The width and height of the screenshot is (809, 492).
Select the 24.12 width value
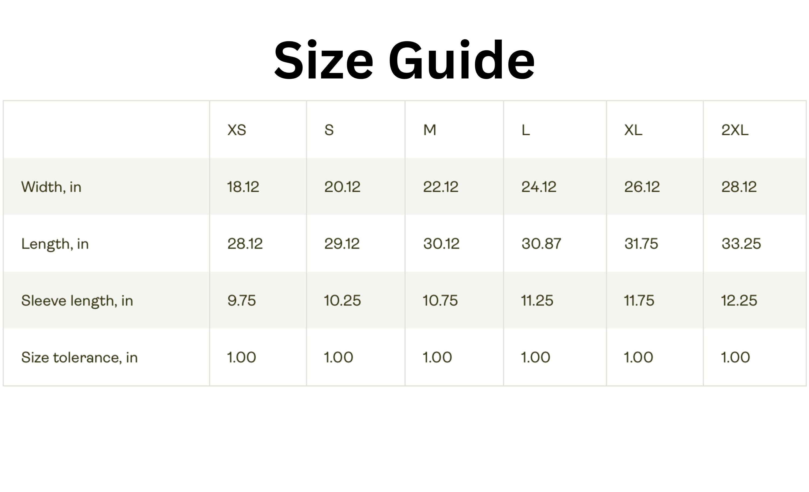click(x=539, y=187)
